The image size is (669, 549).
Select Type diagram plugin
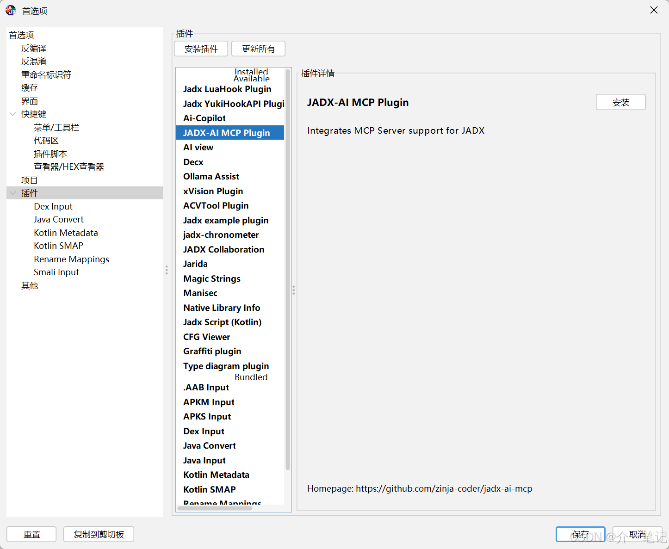click(x=230, y=366)
